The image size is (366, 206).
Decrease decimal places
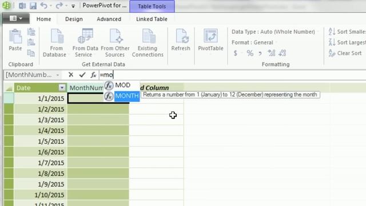pyautogui.click(x=282, y=53)
